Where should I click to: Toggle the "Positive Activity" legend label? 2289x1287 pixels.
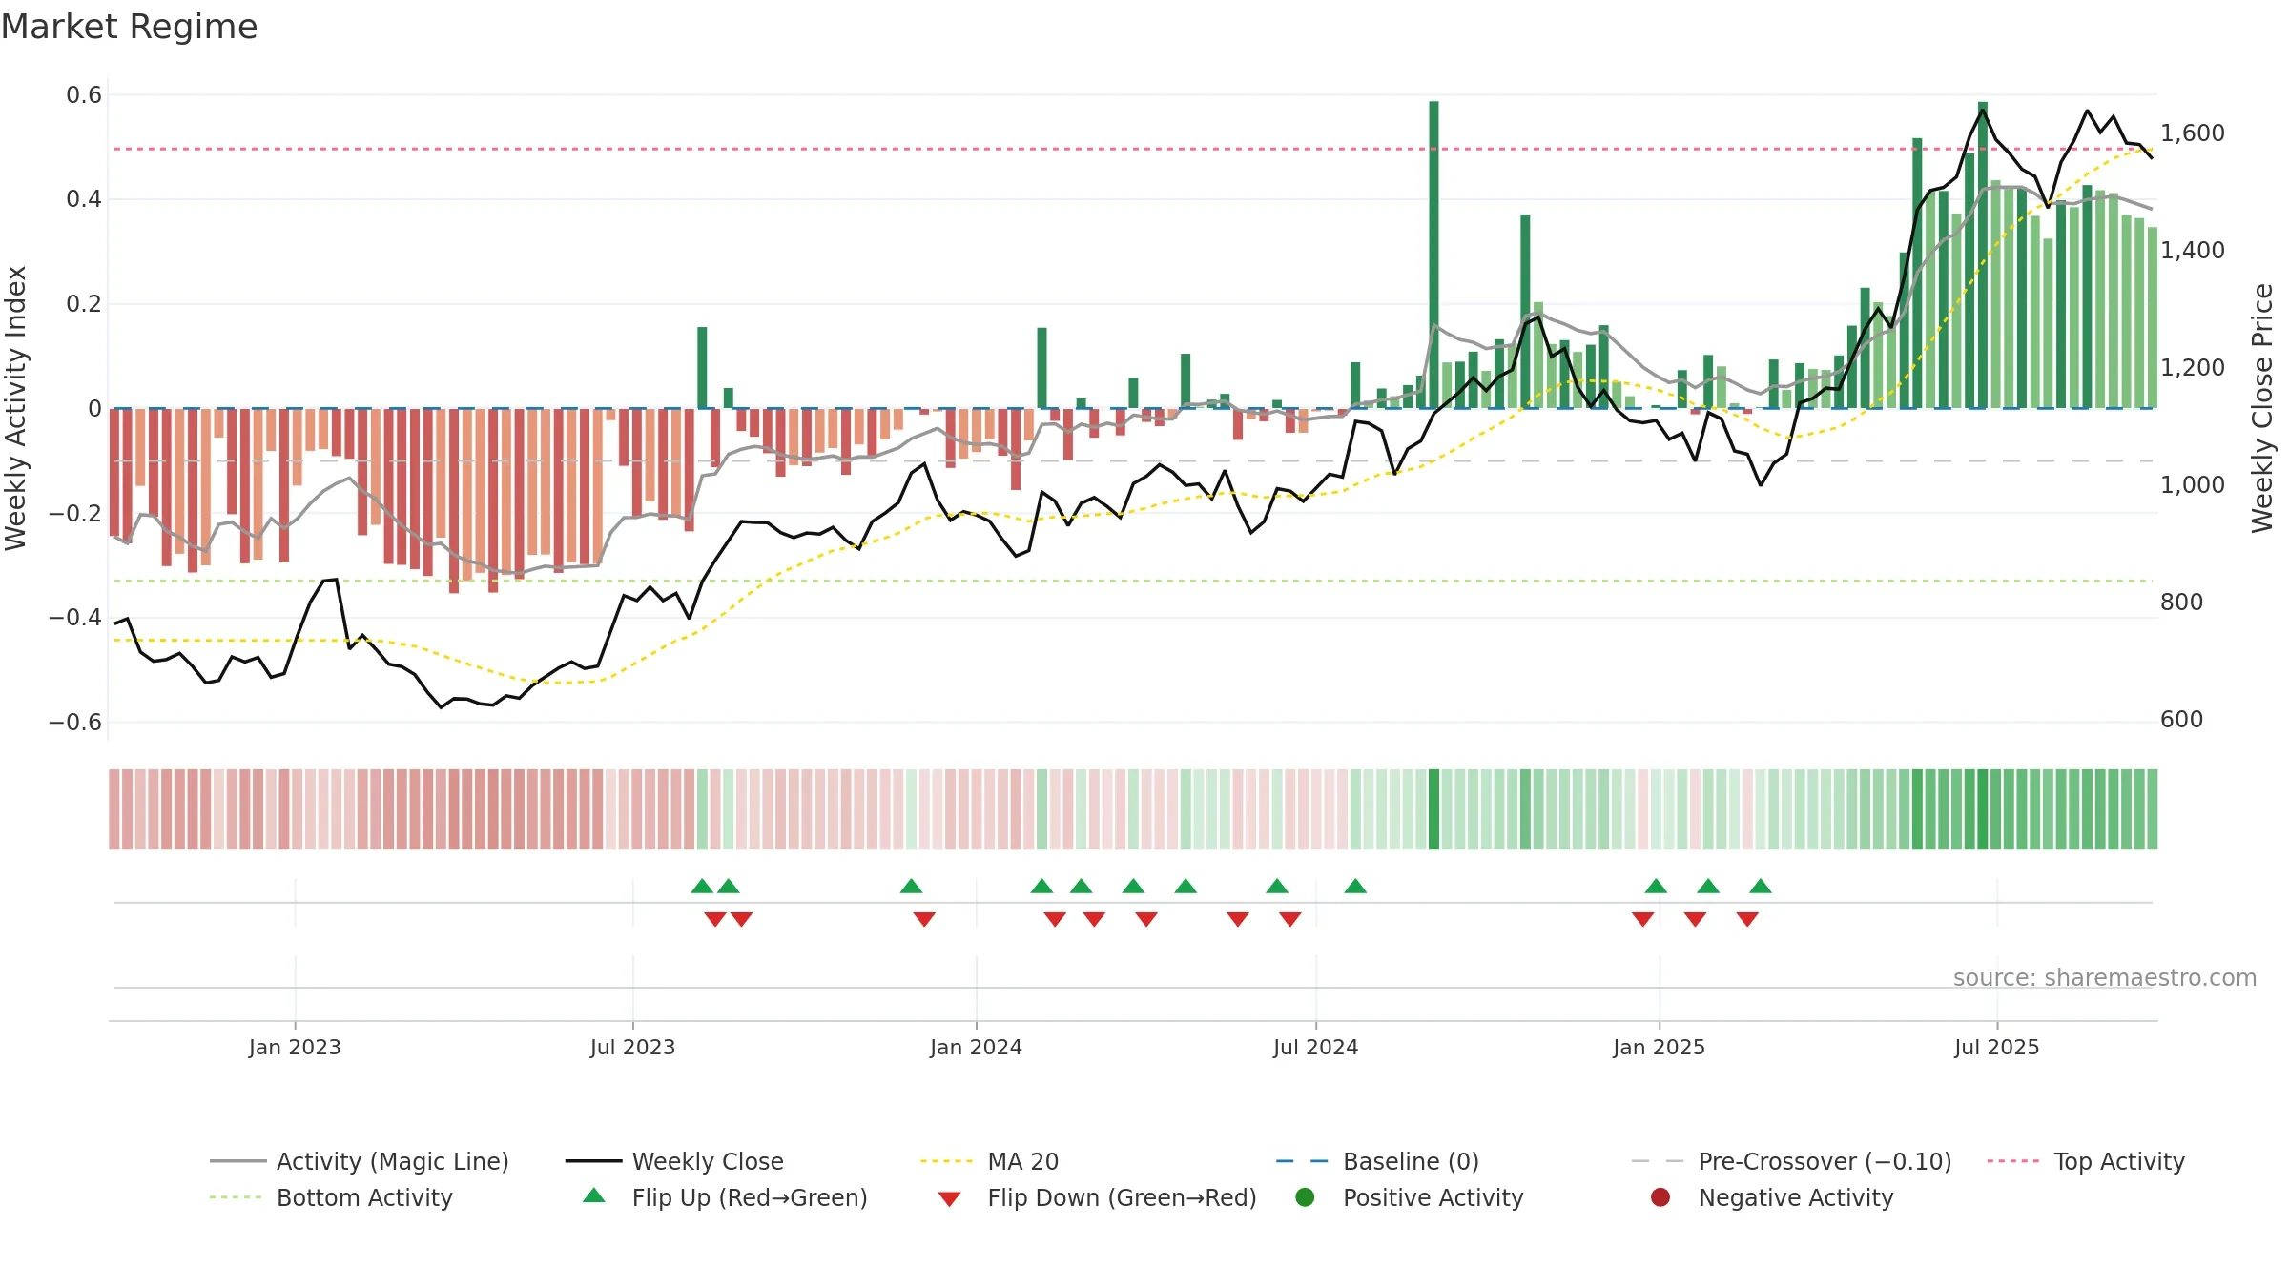tap(1433, 1198)
